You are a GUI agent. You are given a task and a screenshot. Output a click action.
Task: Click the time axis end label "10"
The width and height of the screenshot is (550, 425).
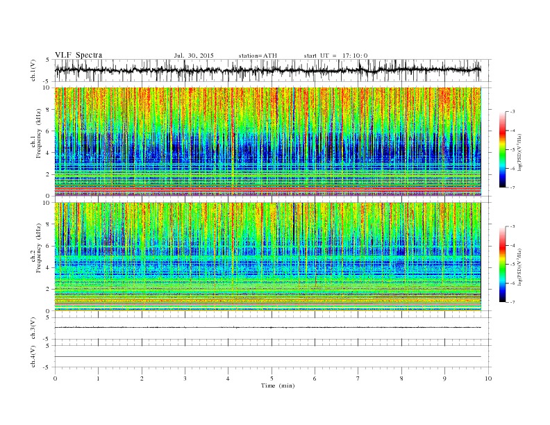(x=488, y=378)
